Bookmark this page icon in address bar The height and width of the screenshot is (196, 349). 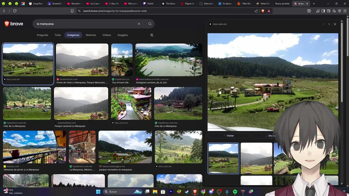click(72, 11)
